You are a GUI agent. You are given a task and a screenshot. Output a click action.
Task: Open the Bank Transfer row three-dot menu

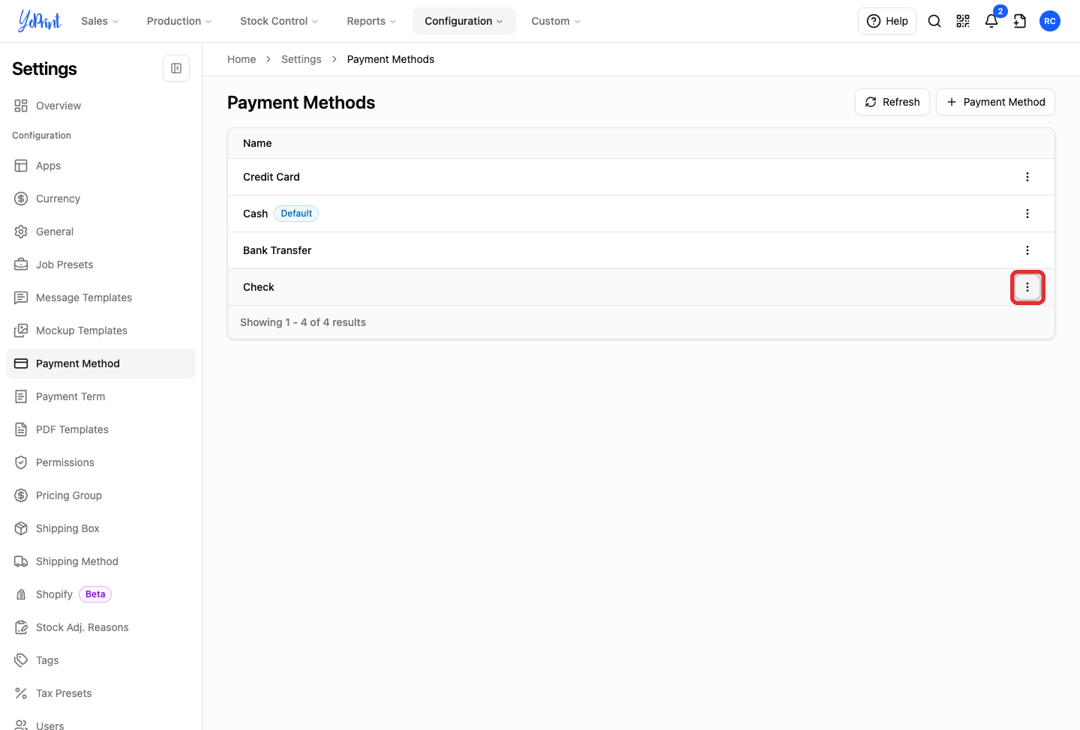[1027, 250]
